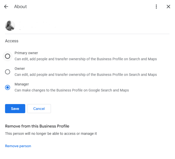Click the Primary owner label text
This screenshot has width=175, height=159.
pos(26,53)
